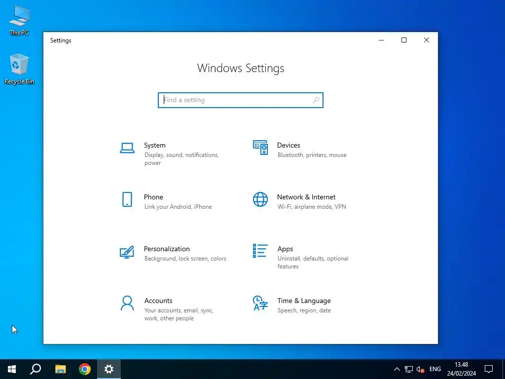Open taskbar Search
This screenshot has height=379, width=505.
point(36,369)
